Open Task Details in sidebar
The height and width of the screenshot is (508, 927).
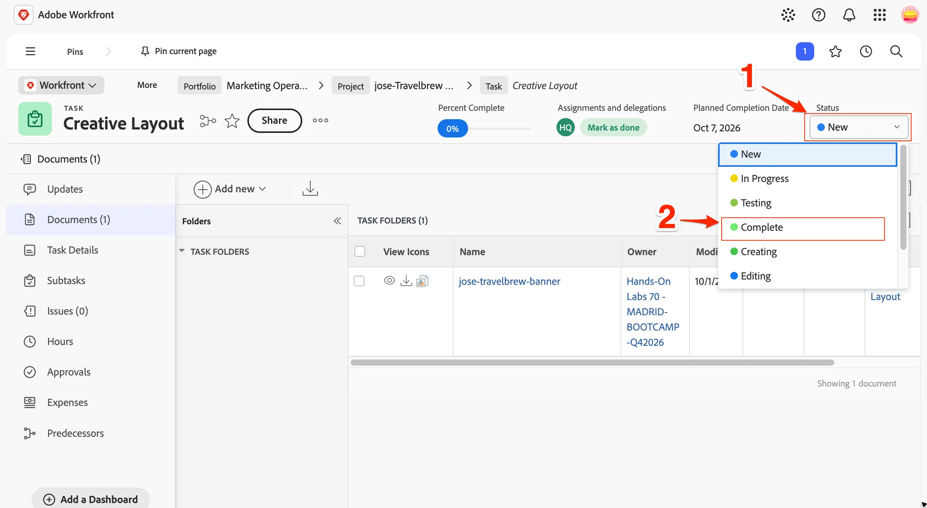coord(91,250)
